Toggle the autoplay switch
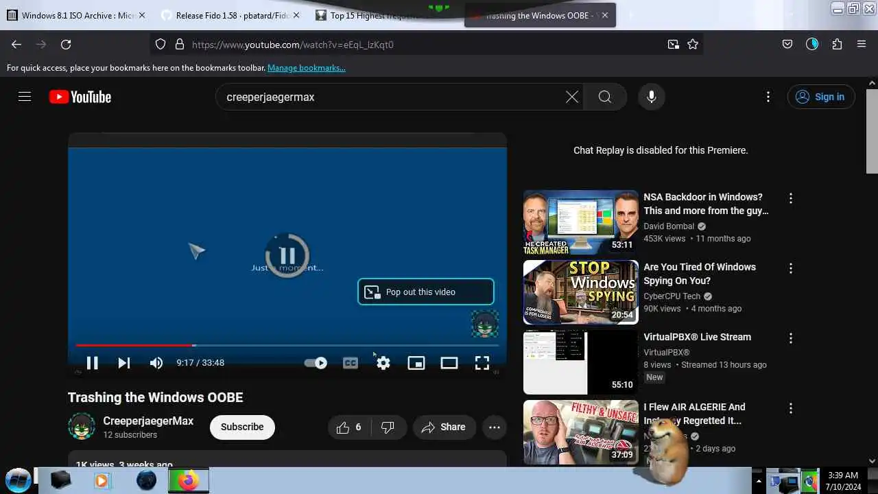This screenshot has height=494, width=878. click(x=316, y=363)
